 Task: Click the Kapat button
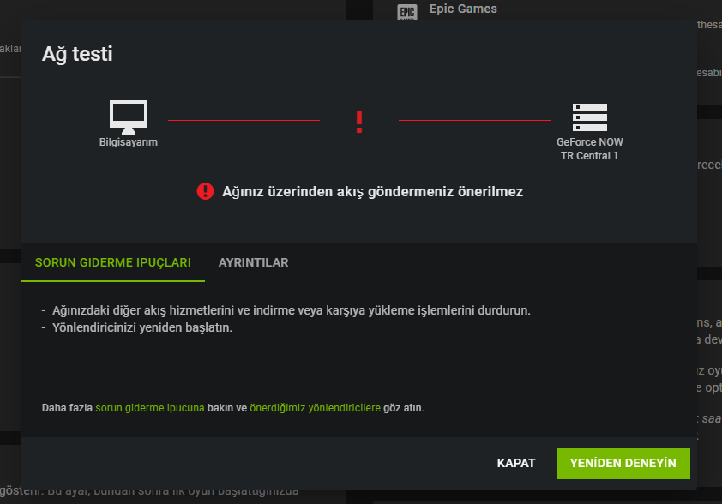click(x=516, y=463)
